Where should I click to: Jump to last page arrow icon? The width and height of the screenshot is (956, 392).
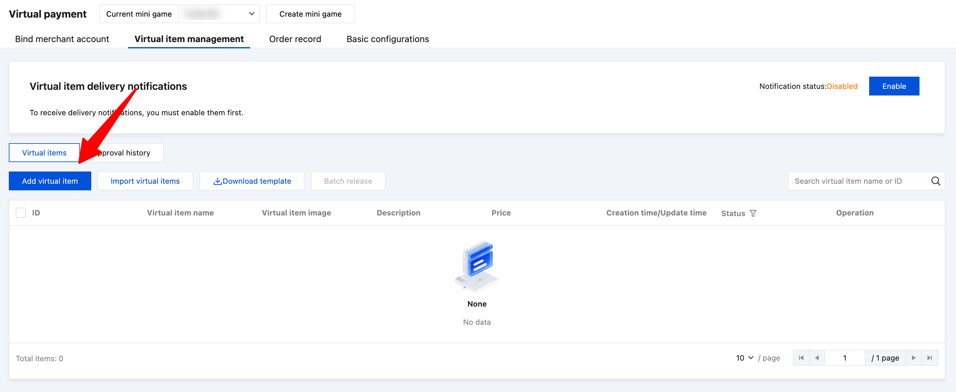pos(929,358)
